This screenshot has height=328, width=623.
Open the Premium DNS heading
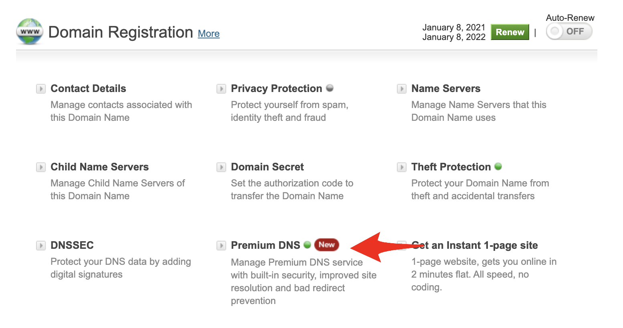265,245
